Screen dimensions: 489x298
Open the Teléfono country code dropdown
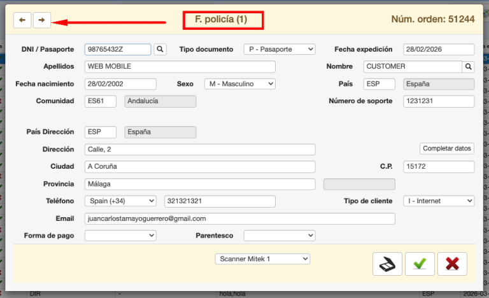click(120, 201)
